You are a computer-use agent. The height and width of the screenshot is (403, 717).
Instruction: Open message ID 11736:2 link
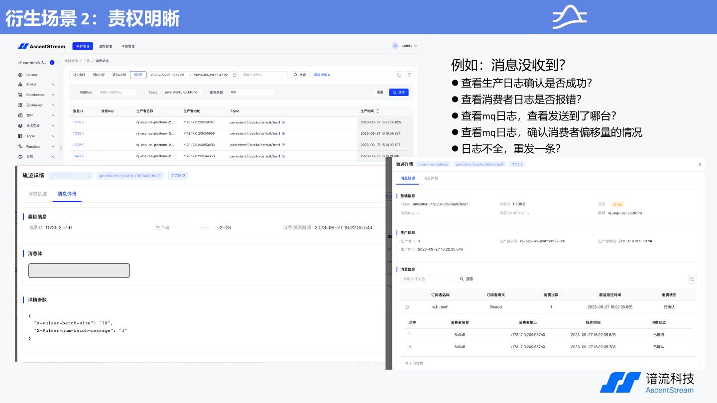click(x=79, y=122)
